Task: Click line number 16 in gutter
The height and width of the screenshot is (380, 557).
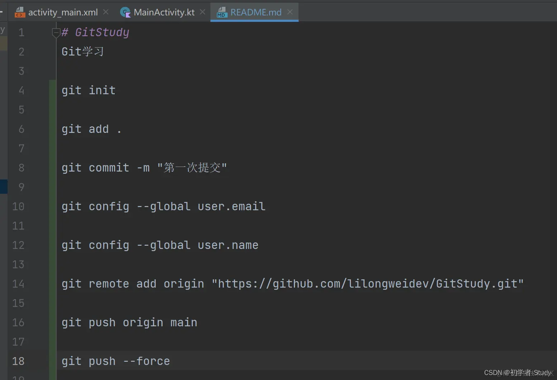Action: (18, 322)
